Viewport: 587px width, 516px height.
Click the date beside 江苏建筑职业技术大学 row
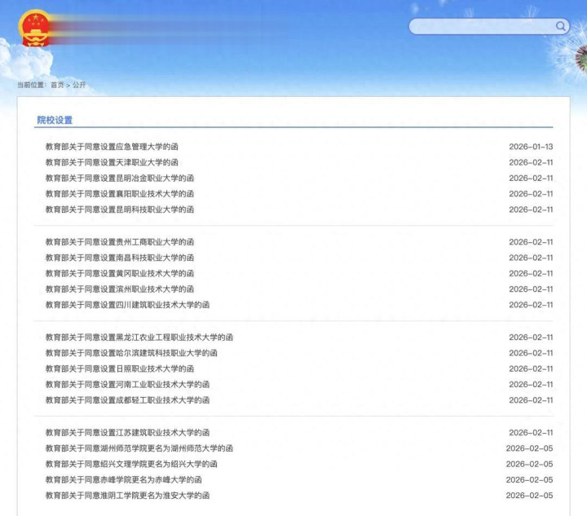[531, 433]
